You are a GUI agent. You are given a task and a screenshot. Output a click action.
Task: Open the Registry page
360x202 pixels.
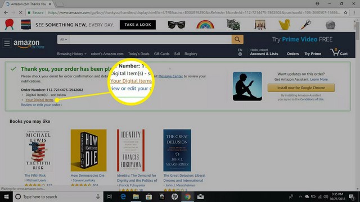click(x=191, y=54)
